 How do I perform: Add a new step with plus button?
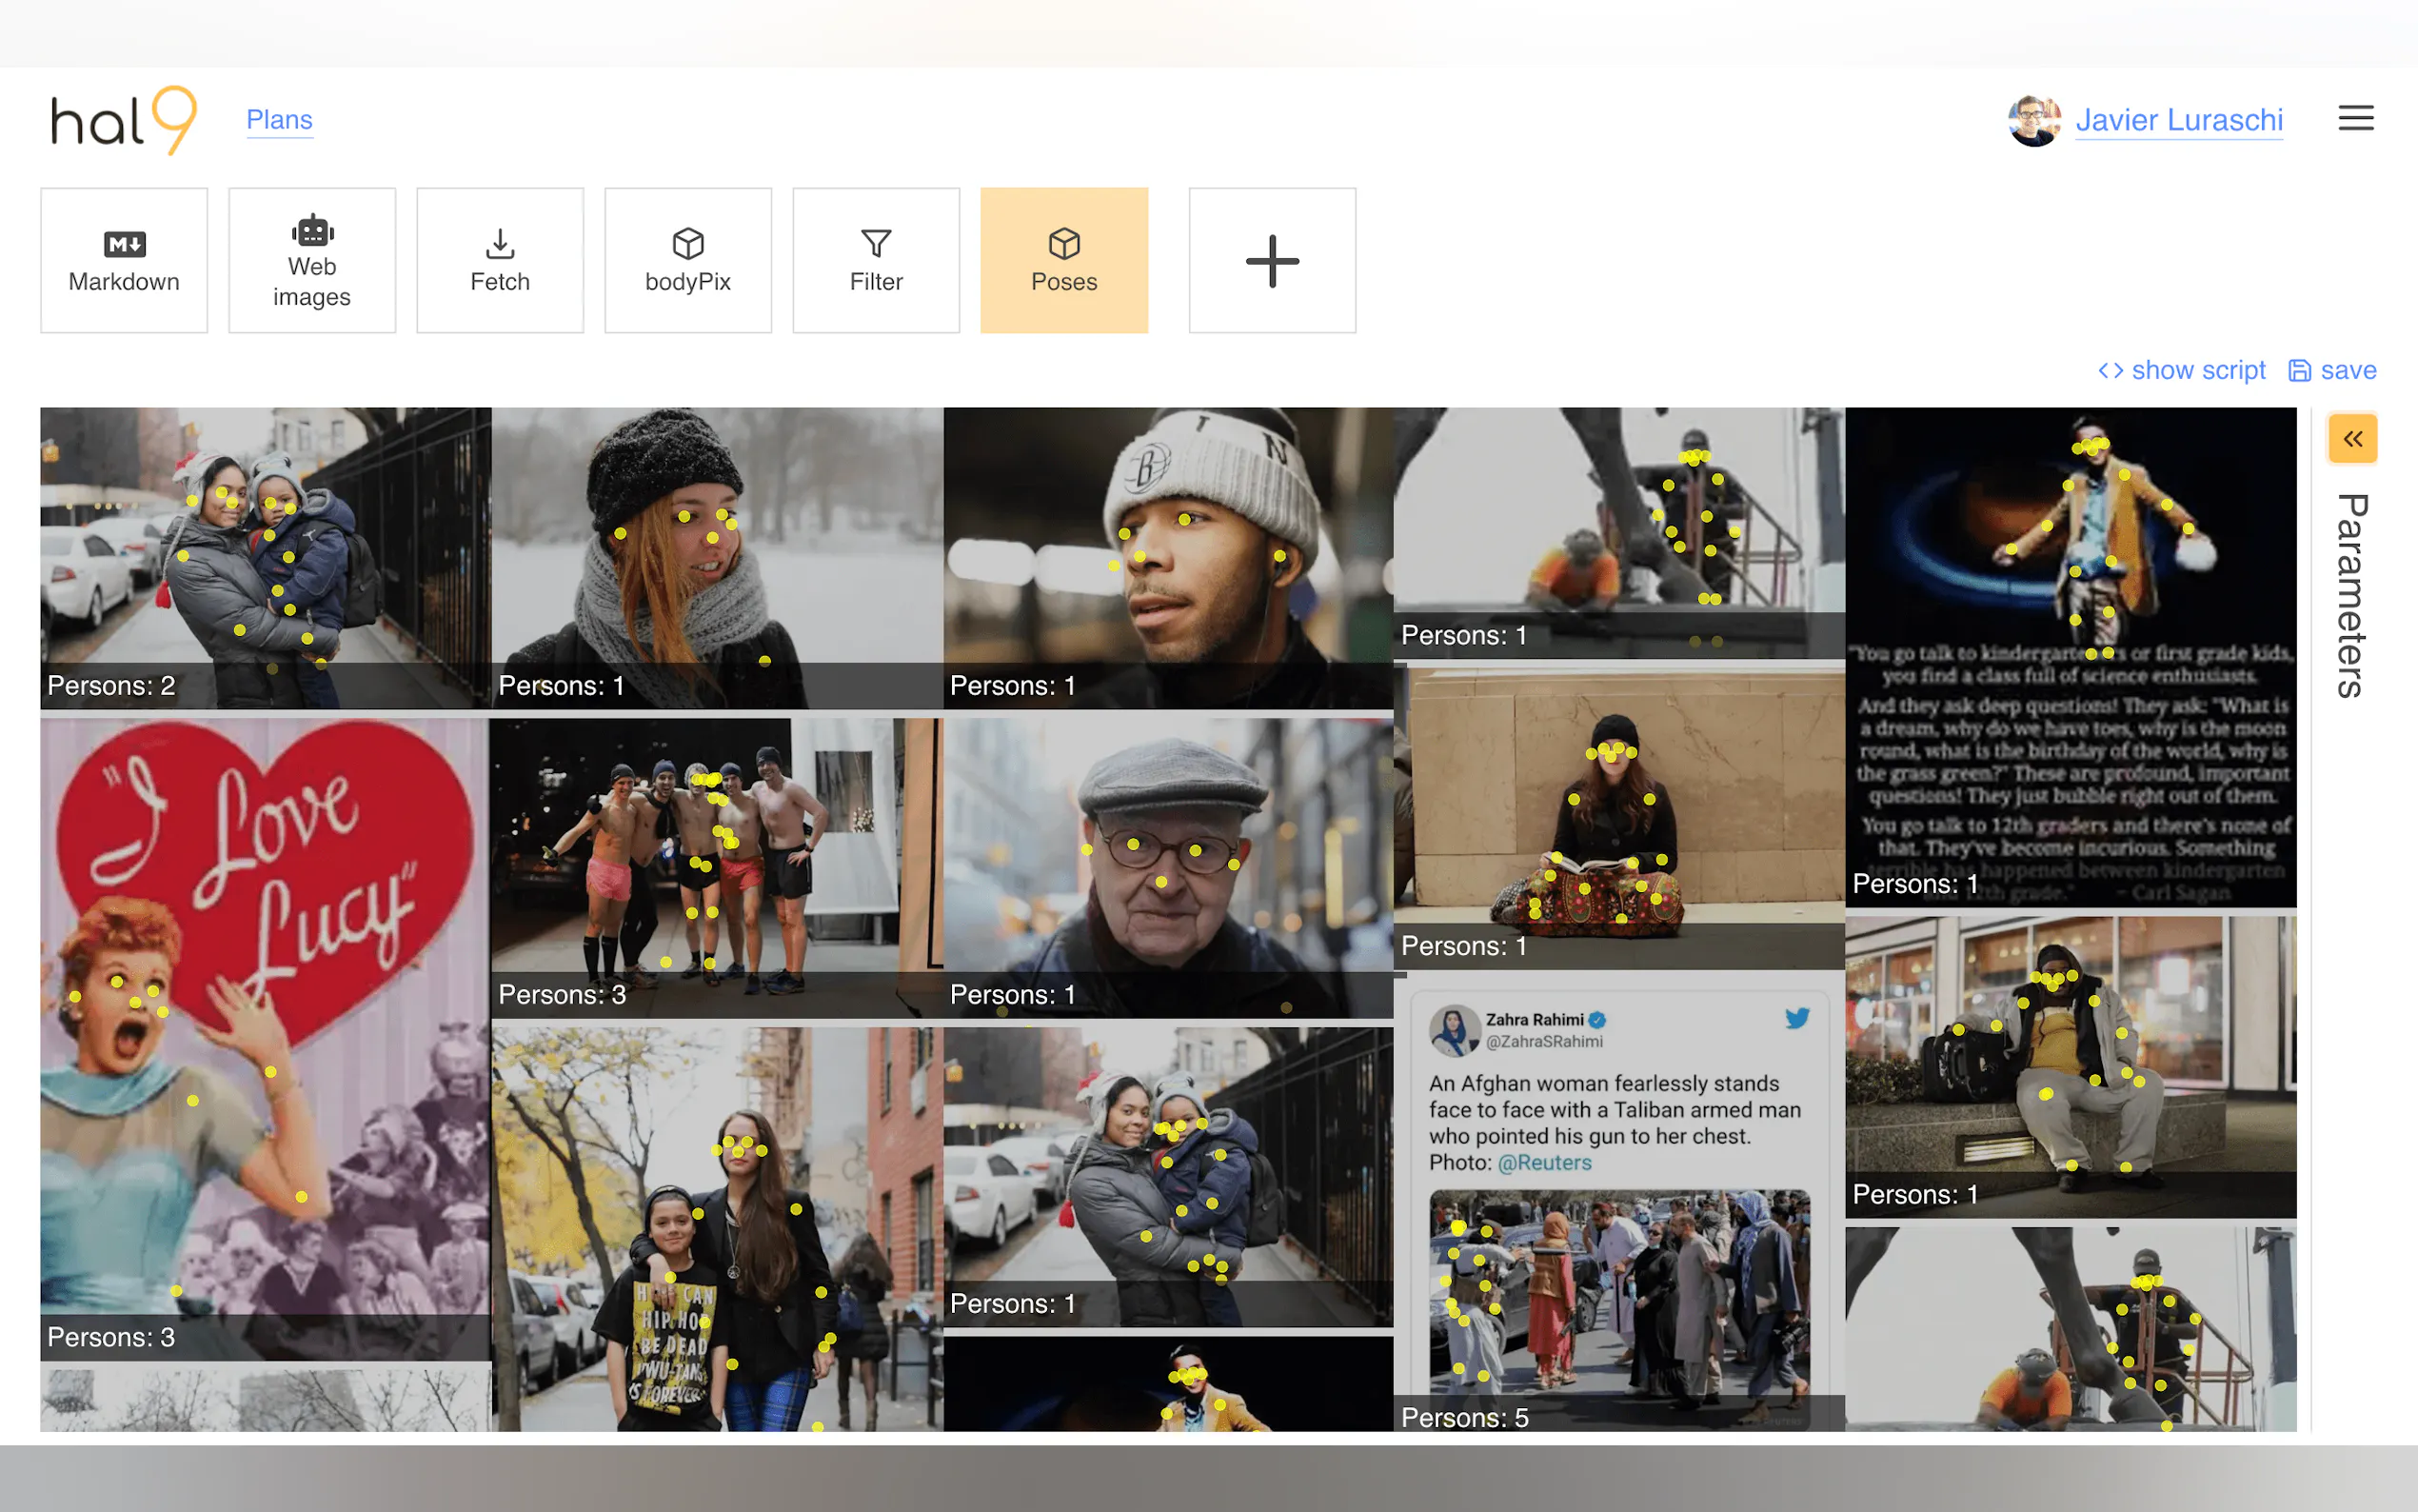[x=1272, y=260]
